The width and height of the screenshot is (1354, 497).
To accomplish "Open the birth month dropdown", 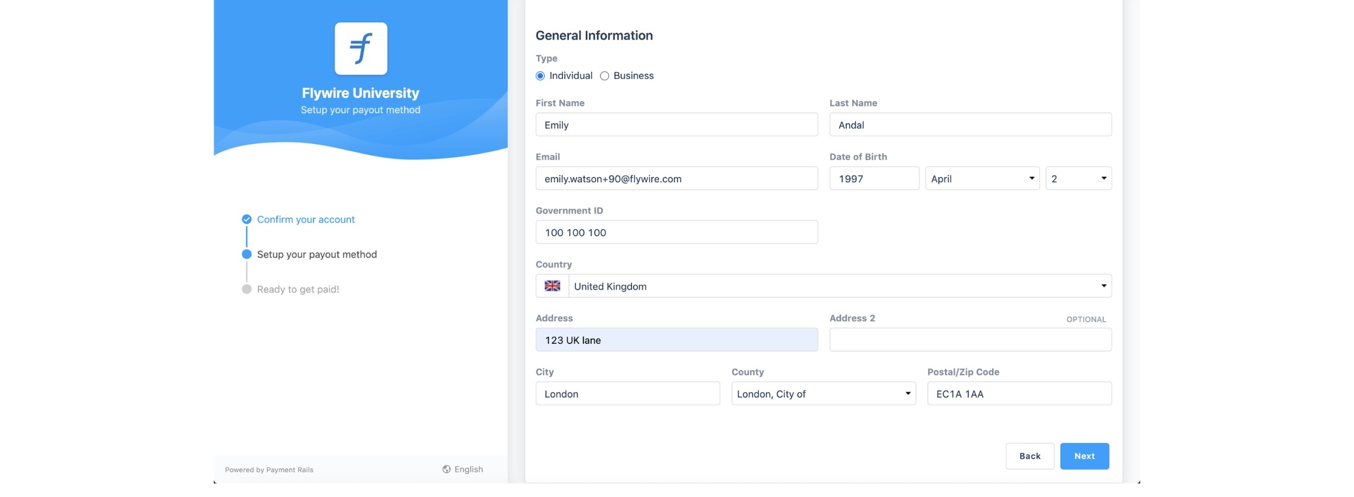I will [x=982, y=179].
